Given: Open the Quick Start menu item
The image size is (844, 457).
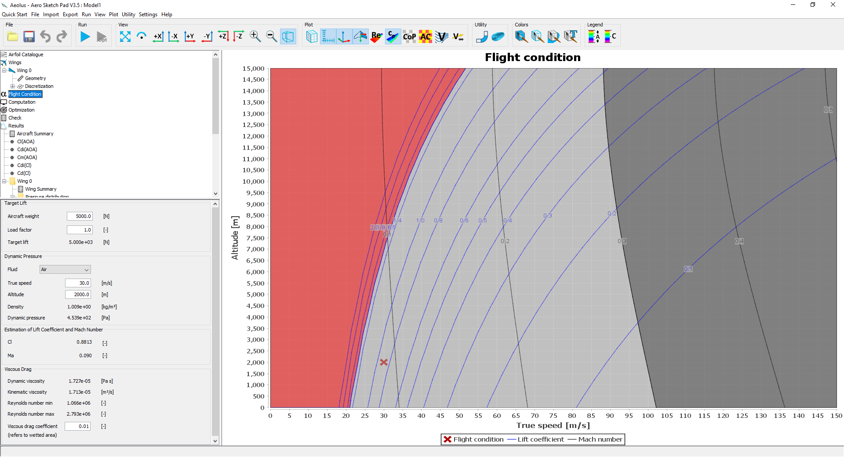Looking at the screenshot, I should click(x=15, y=15).
